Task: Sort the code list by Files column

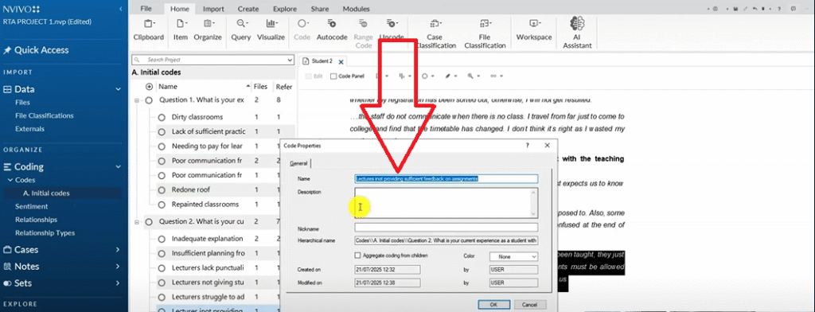Action: coord(259,87)
